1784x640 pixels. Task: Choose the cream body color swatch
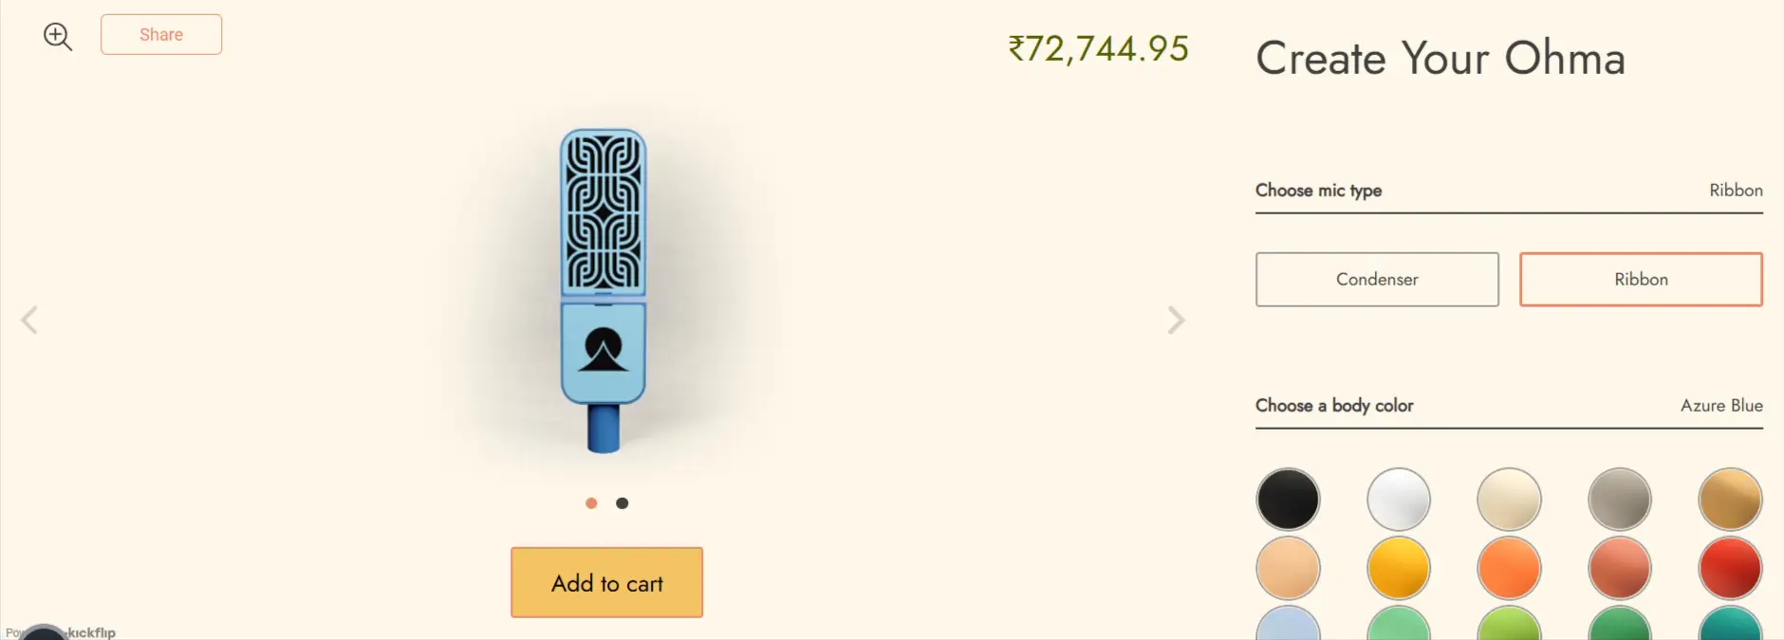(x=1509, y=500)
